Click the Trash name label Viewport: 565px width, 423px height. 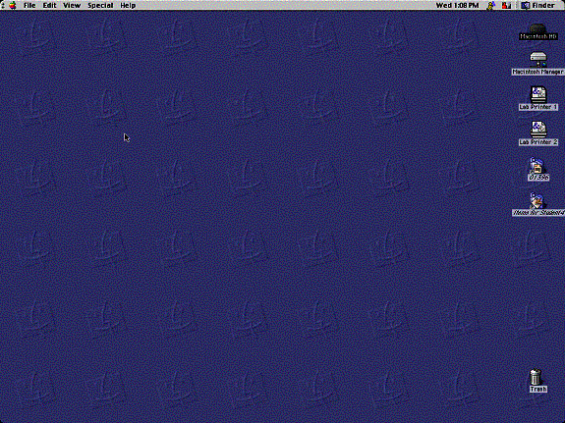tap(538, 390)
